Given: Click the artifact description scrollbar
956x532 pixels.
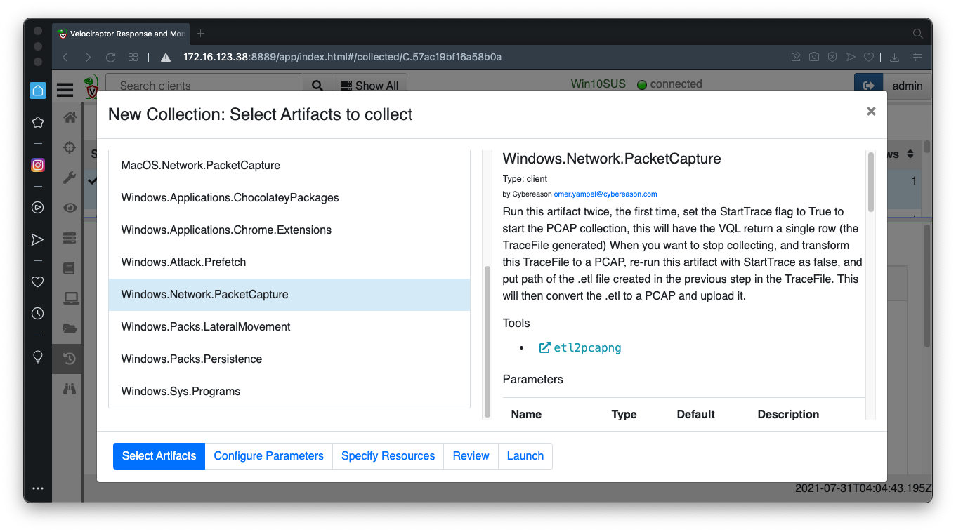Looking at the screenshot, I should [x=871, y=182].
